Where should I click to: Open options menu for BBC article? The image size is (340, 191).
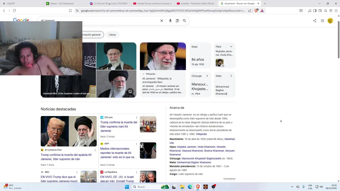[77, 172]
